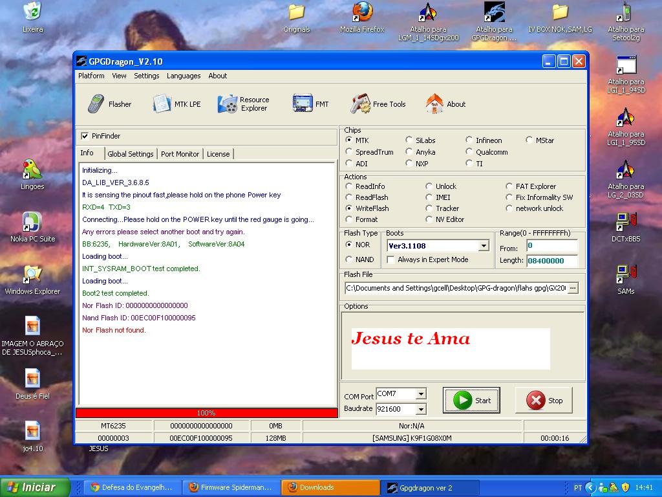
Task: Open the Deus é Fiel desktop file
Action: click(32, 384)
